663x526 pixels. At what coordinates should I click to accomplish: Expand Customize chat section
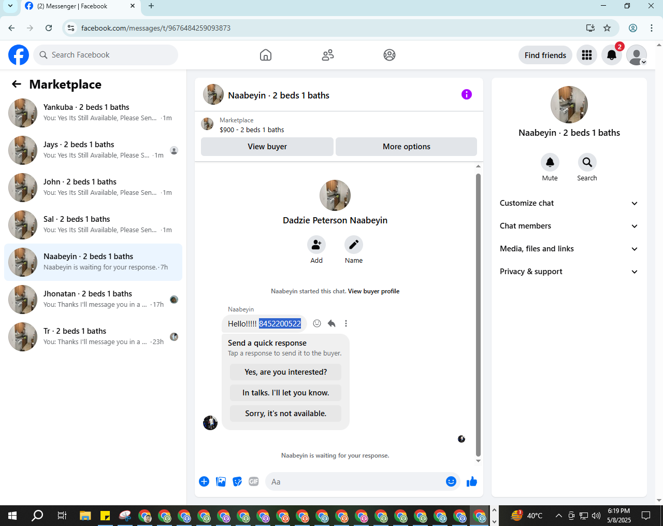[x=569, y=203]
